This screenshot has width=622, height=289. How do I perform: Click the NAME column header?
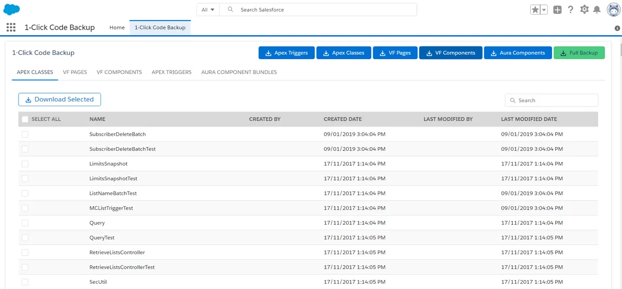click(x=97, y=119)
